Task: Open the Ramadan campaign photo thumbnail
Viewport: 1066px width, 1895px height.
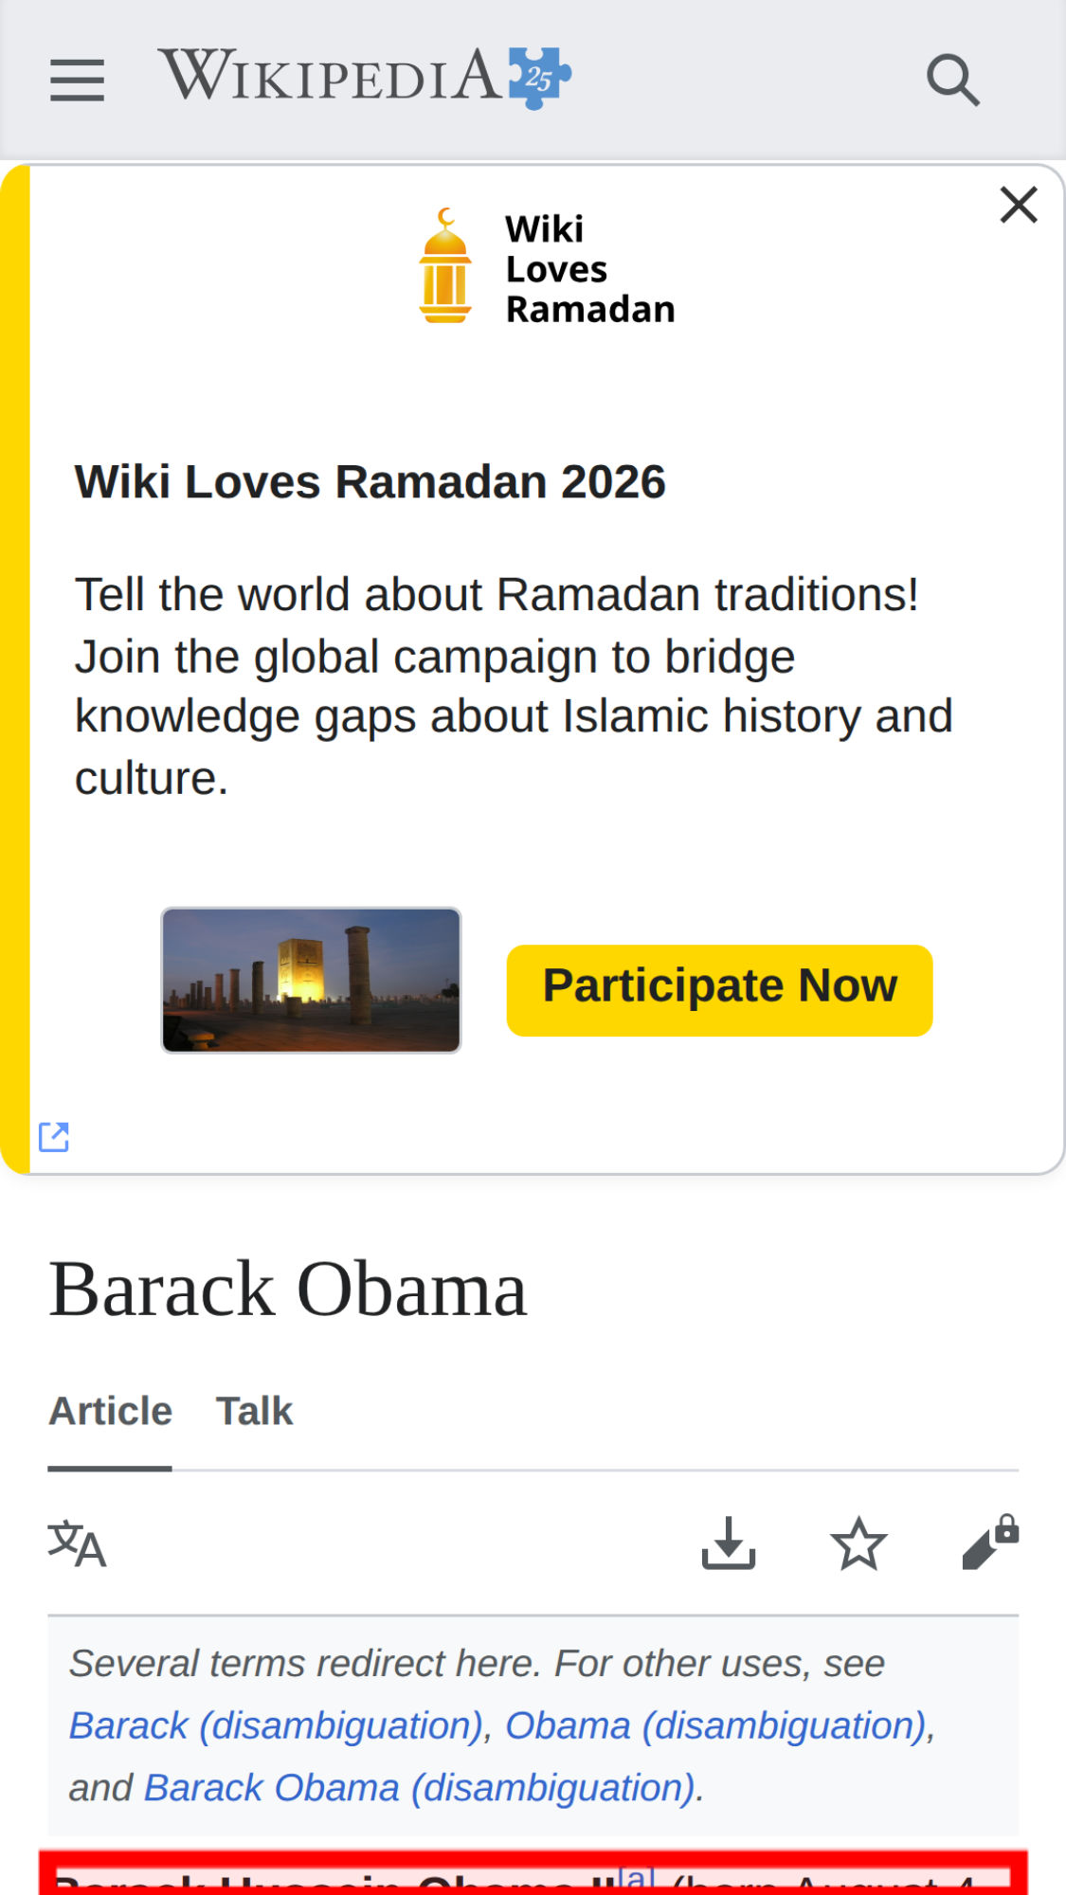Action: [x=311, y=980]
